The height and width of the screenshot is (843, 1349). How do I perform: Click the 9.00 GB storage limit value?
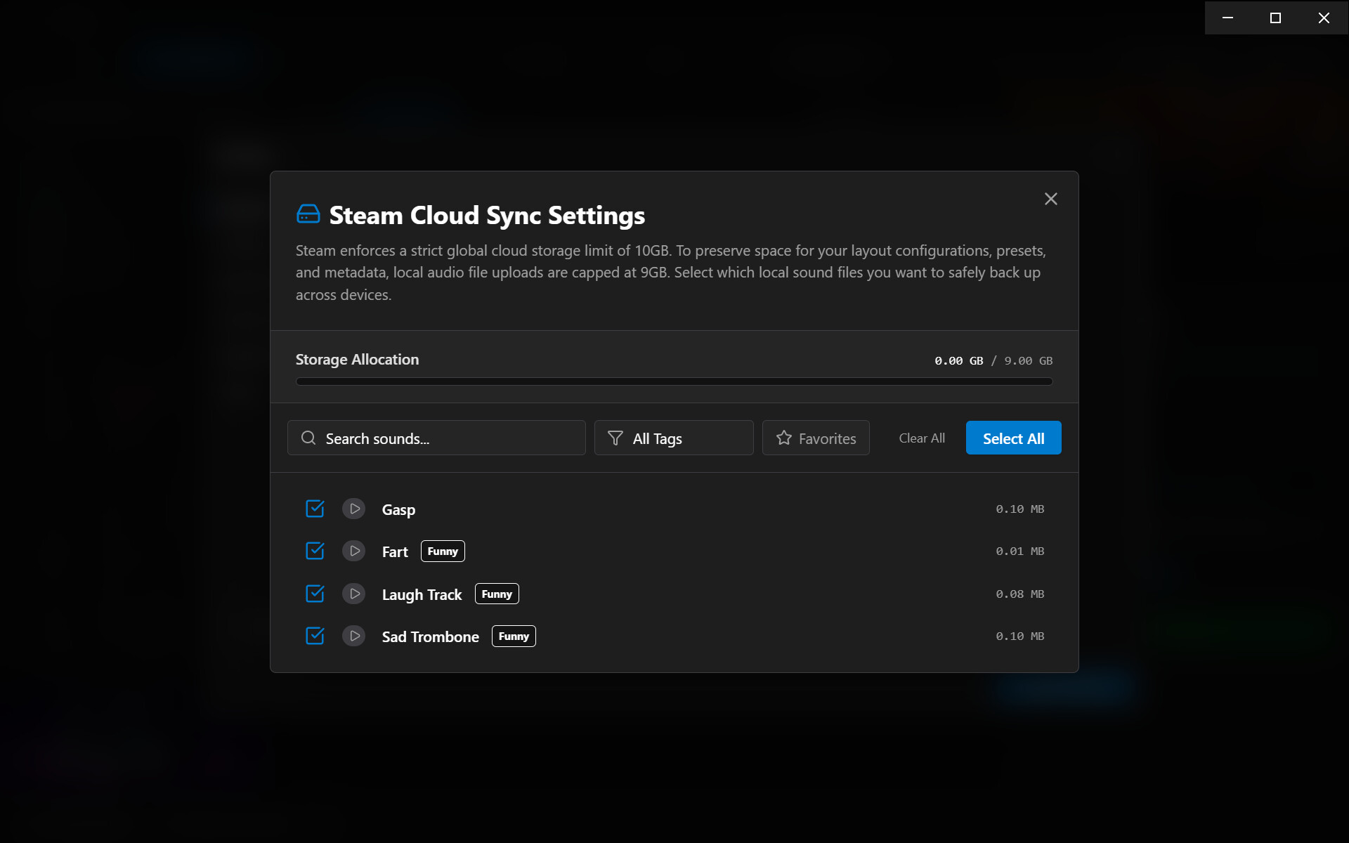click(x=1028, y=361)
